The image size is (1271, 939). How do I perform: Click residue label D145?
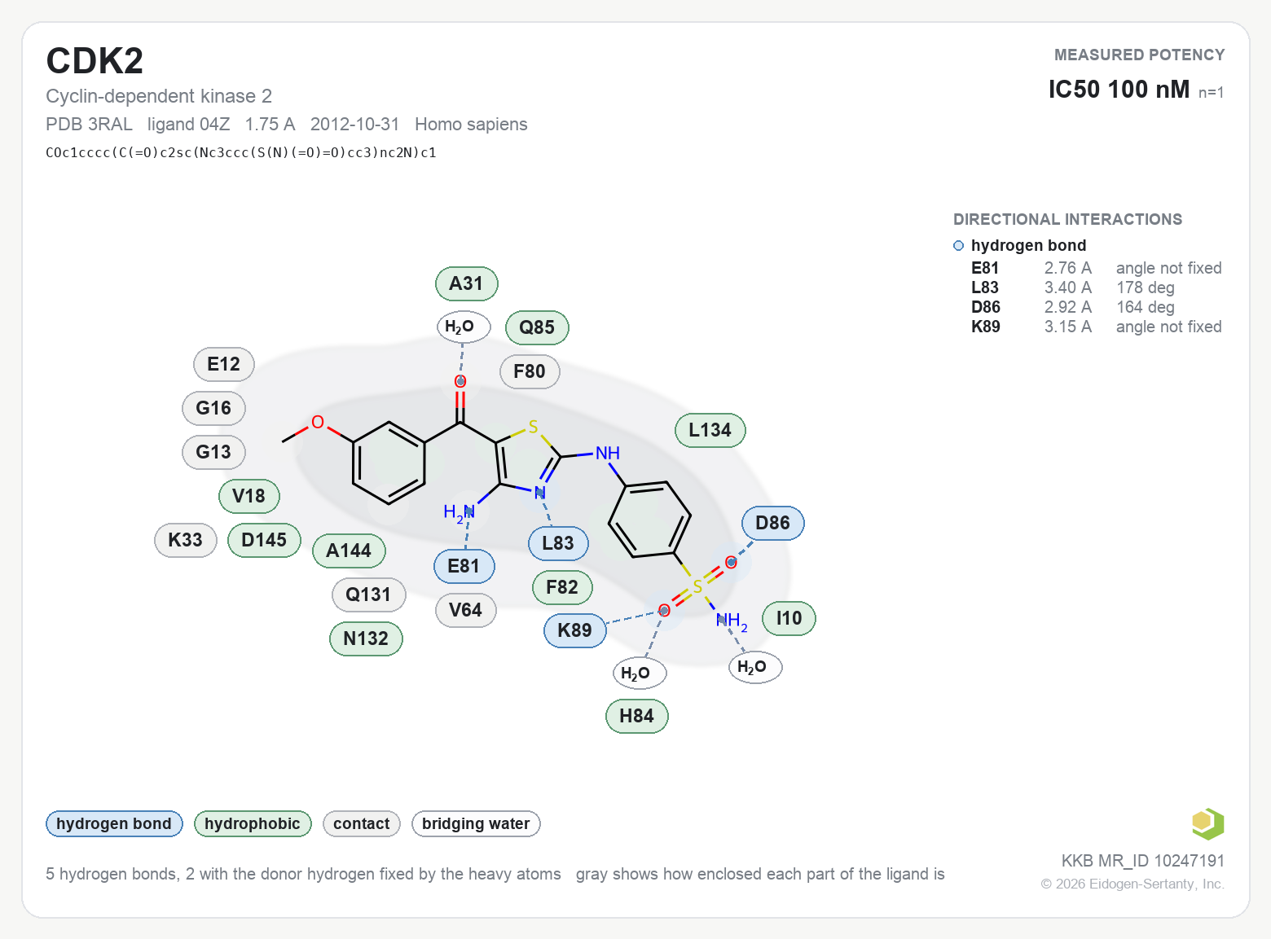click(264, 540)
